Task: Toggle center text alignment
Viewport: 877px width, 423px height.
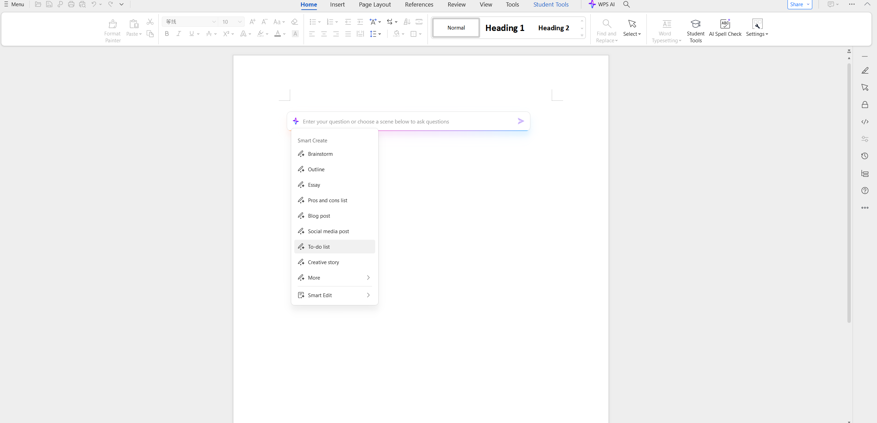Action: tap(324, 34)
